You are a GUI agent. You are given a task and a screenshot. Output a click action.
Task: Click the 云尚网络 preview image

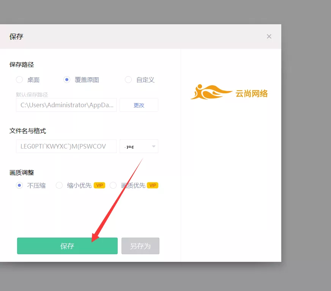coord(229,92)
